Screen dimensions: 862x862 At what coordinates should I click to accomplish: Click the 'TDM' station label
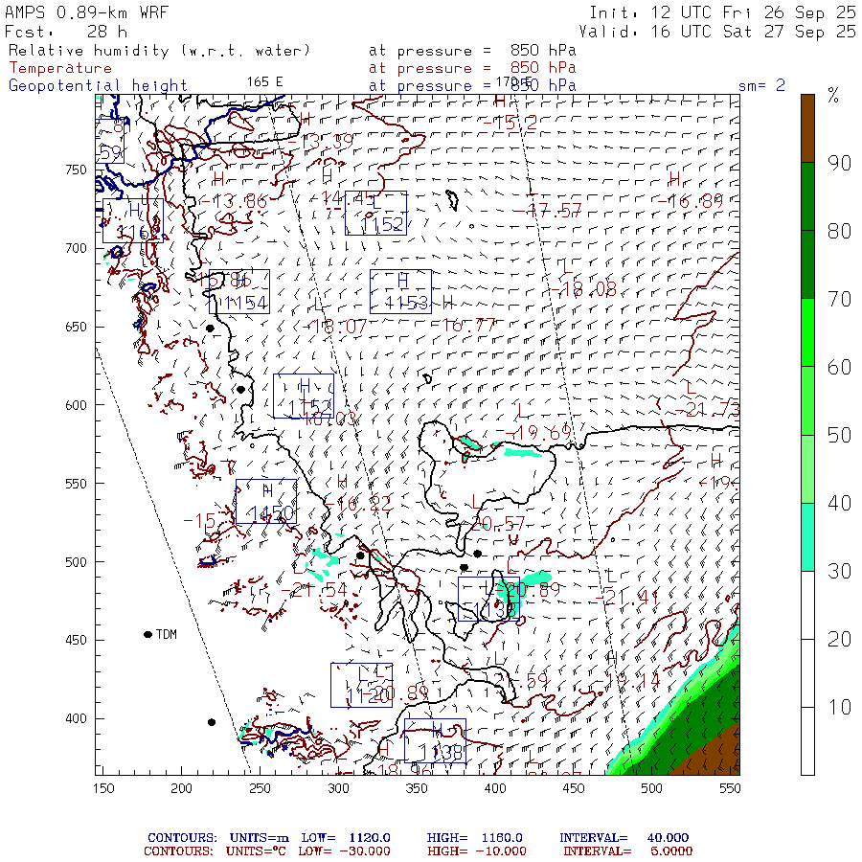click(167, 635)
